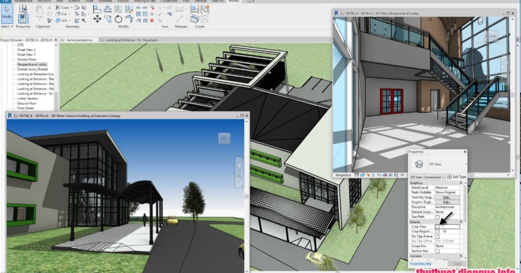
Task: Select the Mirror - Draw Axis tool
Action: (x=129, y=9)
